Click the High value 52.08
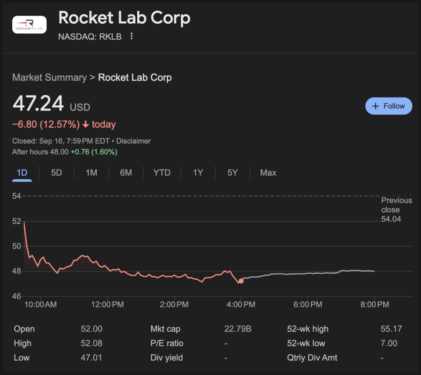The image size is (421, 375). 92,343
